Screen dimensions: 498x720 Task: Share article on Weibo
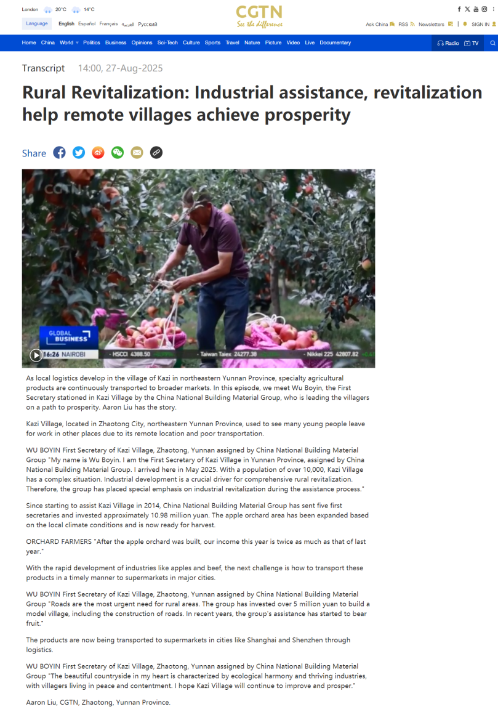click(x=98, y=153)
